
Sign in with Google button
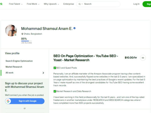[25, 101]
